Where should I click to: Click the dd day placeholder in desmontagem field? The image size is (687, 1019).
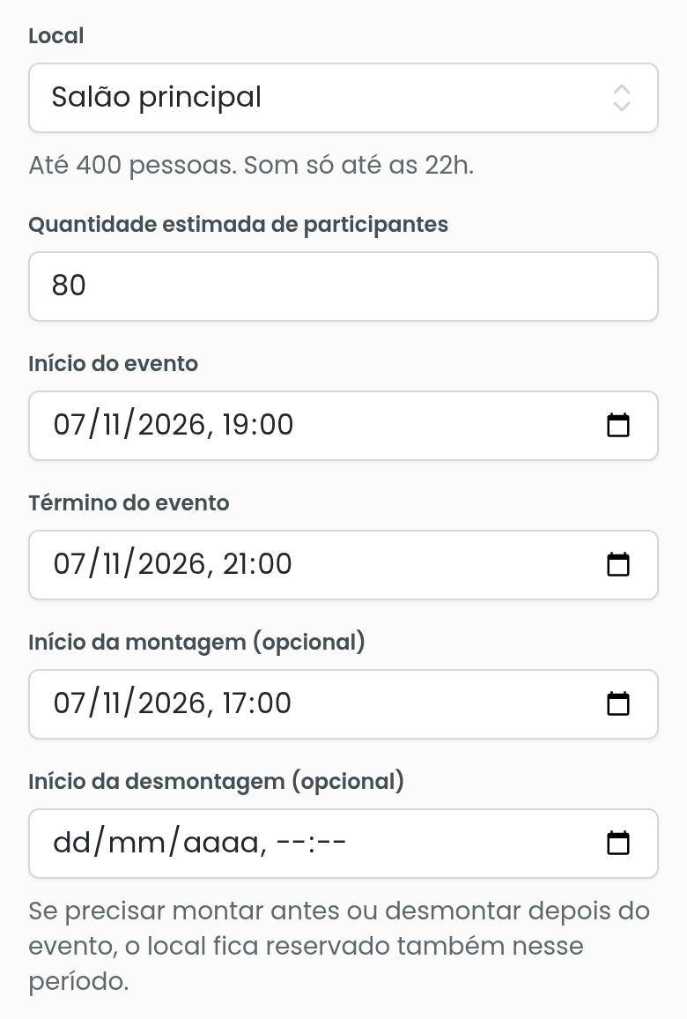pyautogui.click(x=72, y=842)
